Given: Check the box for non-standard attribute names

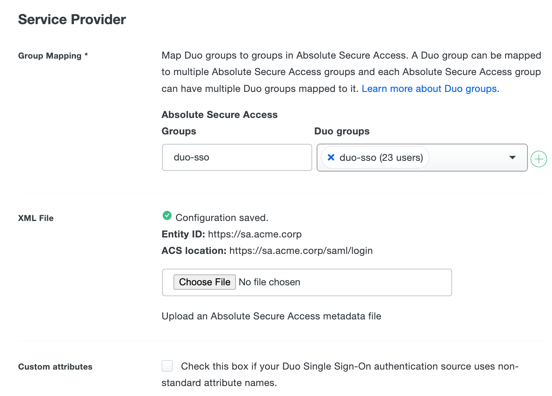Looking at the screenshot, I should tap(167, 366).
